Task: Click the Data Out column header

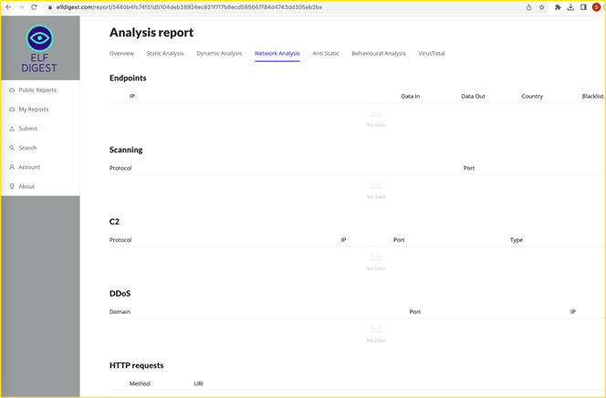Action: point(473,96)
